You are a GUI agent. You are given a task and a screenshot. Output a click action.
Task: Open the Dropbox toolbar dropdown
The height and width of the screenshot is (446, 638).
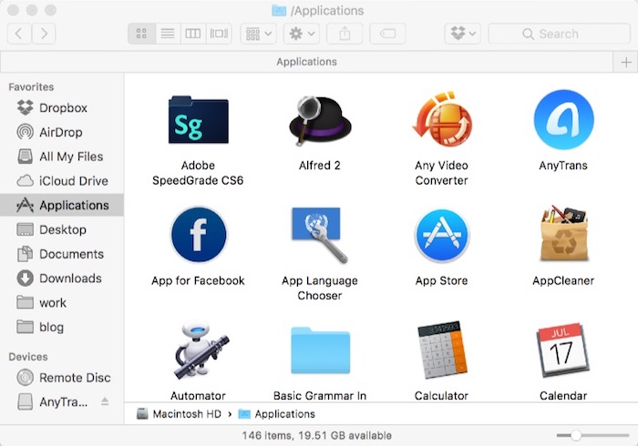(x=462, y=34)
